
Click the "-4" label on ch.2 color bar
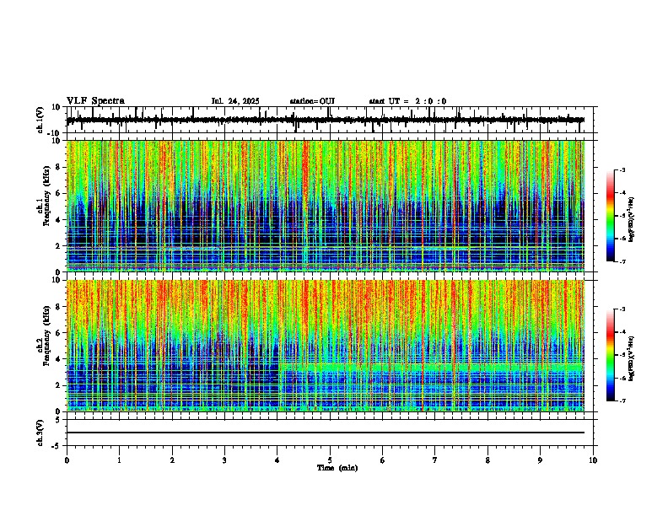[622, 332]
